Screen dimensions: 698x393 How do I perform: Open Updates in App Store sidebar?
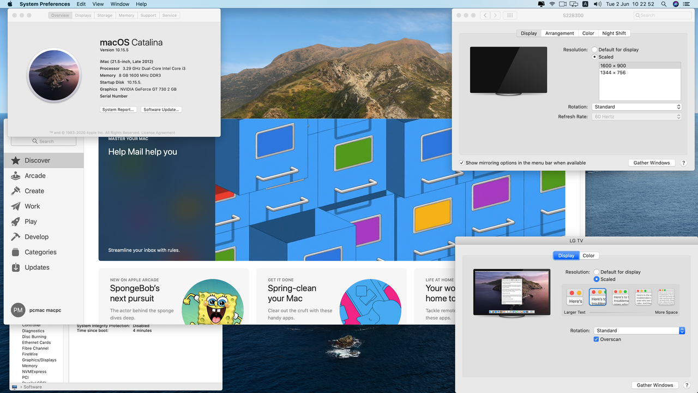pos(44,267)
